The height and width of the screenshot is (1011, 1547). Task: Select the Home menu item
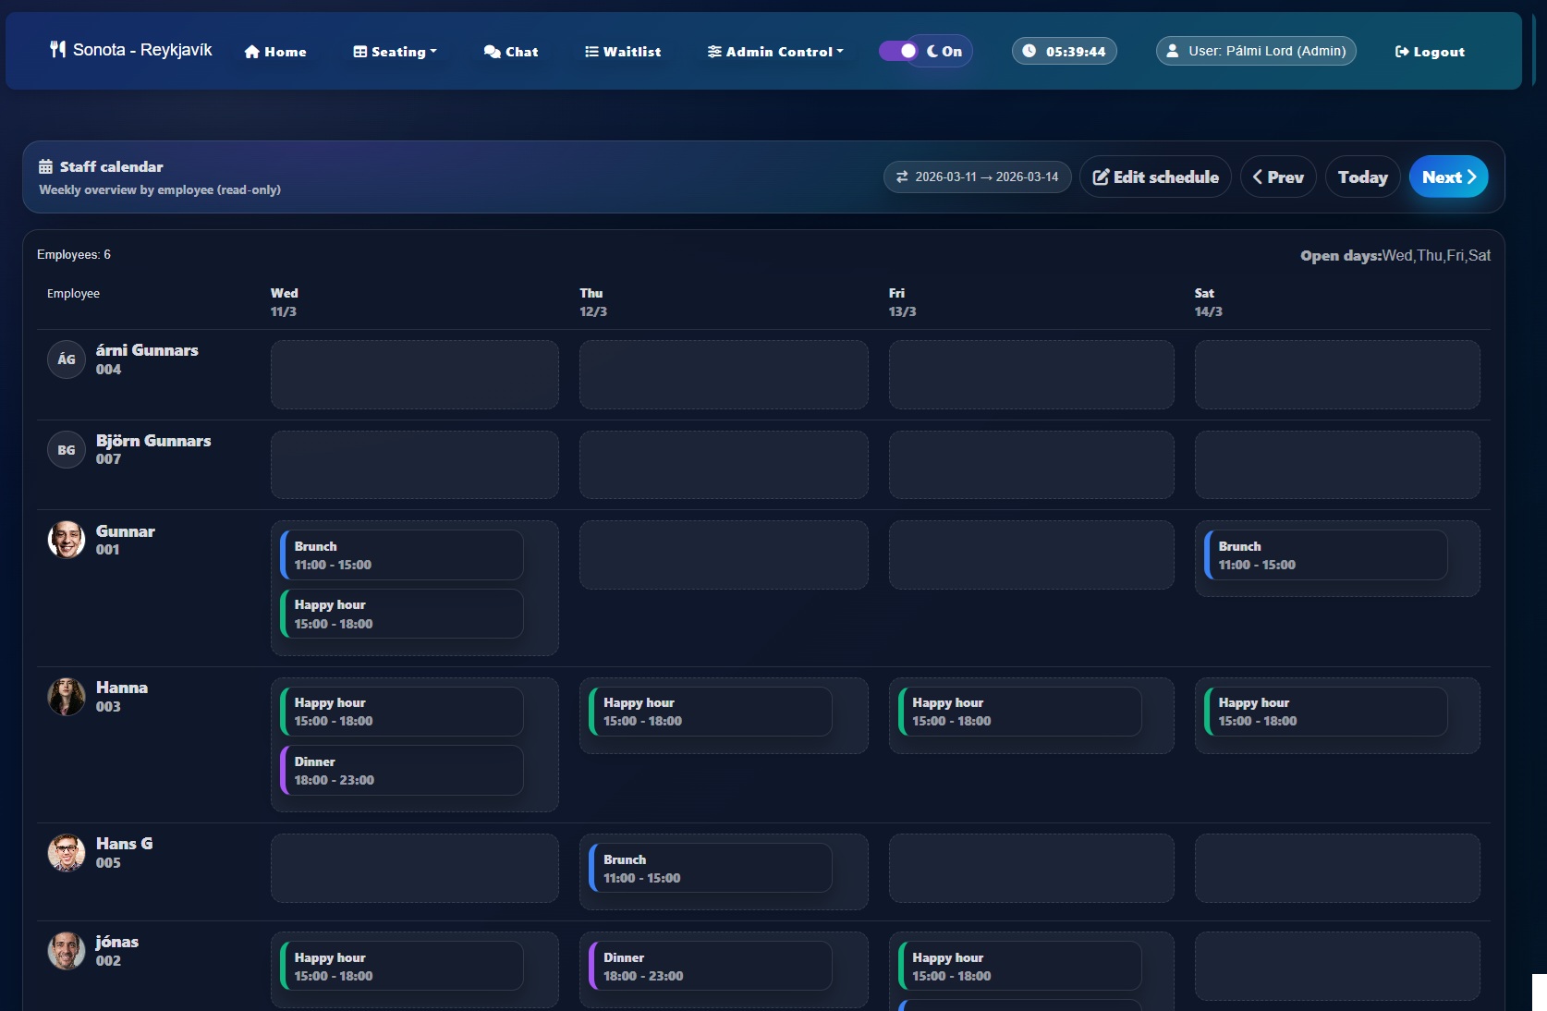(x=274, y=52)
